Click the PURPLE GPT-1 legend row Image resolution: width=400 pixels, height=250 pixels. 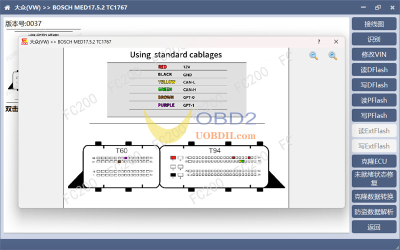(x=178, y=105)
